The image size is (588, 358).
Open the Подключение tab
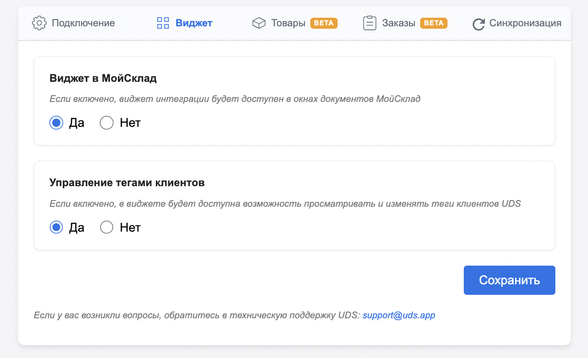(73, 23)
